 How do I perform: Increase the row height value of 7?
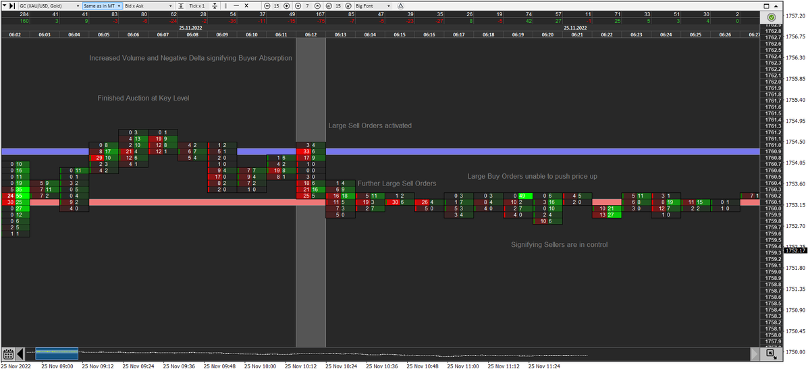[x=317, y=5]
